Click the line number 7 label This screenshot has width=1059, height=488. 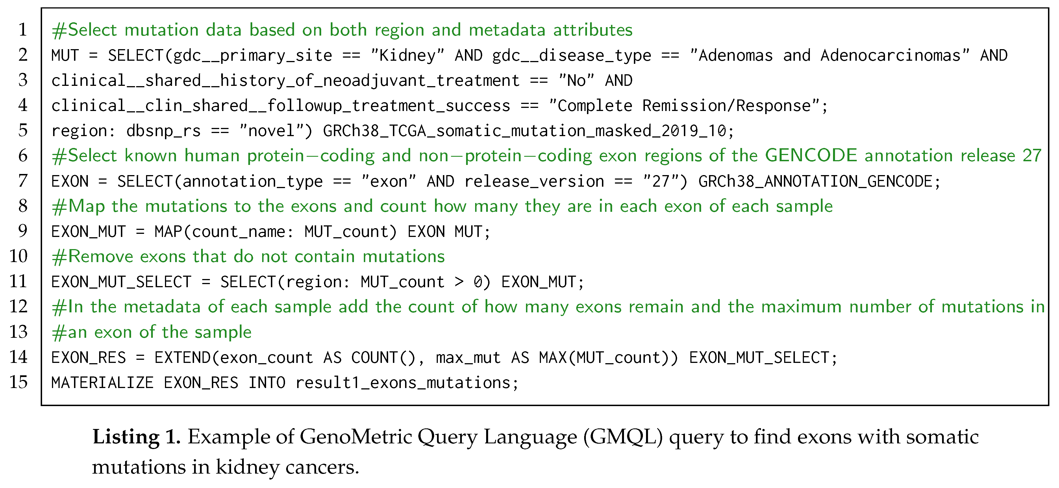(x=23, y=181)
